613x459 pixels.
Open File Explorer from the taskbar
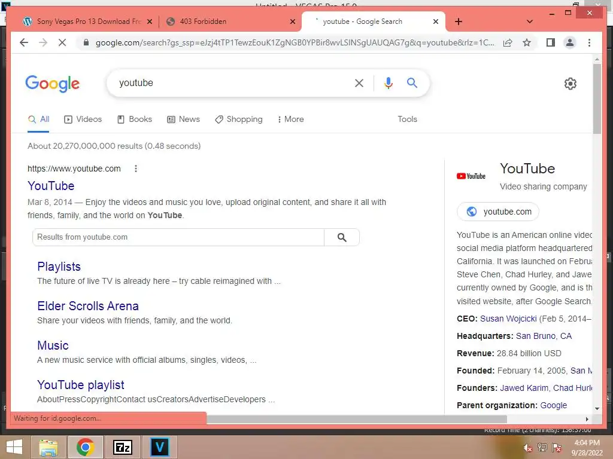(48, 447)
